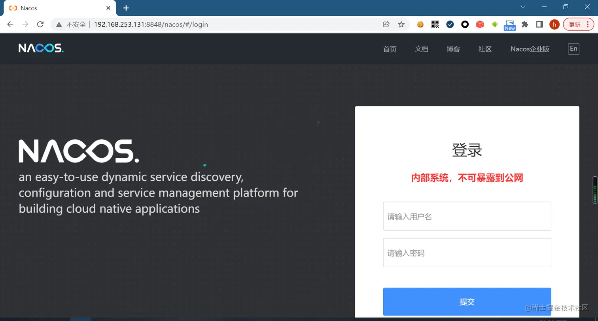Click the browser back arrow

10,25
